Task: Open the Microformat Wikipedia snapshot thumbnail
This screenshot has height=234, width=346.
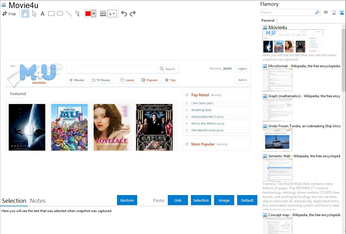Action: 277,80
